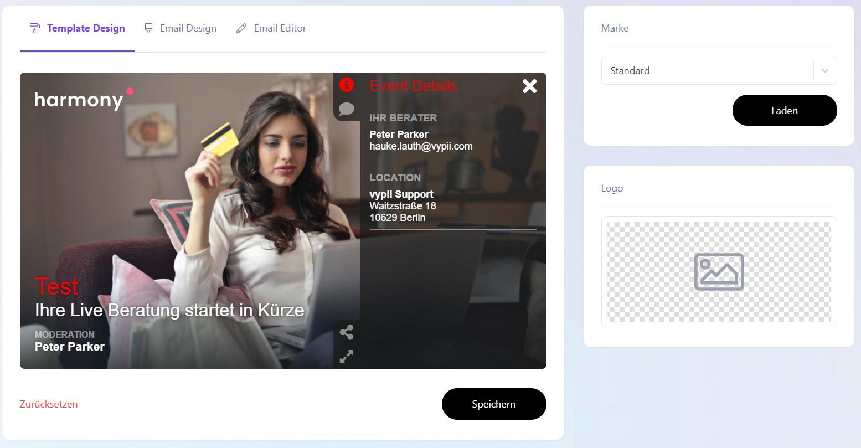The width and height of the screenshot is (861, 448).
Task: Click the Marke section heading
Action: coord(615,28)
